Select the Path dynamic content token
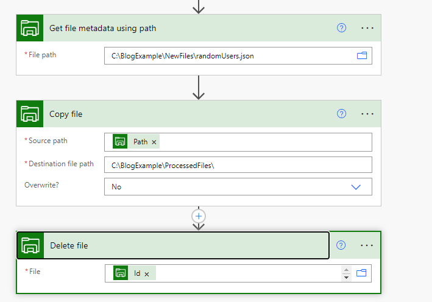 (x=140, y=142)
